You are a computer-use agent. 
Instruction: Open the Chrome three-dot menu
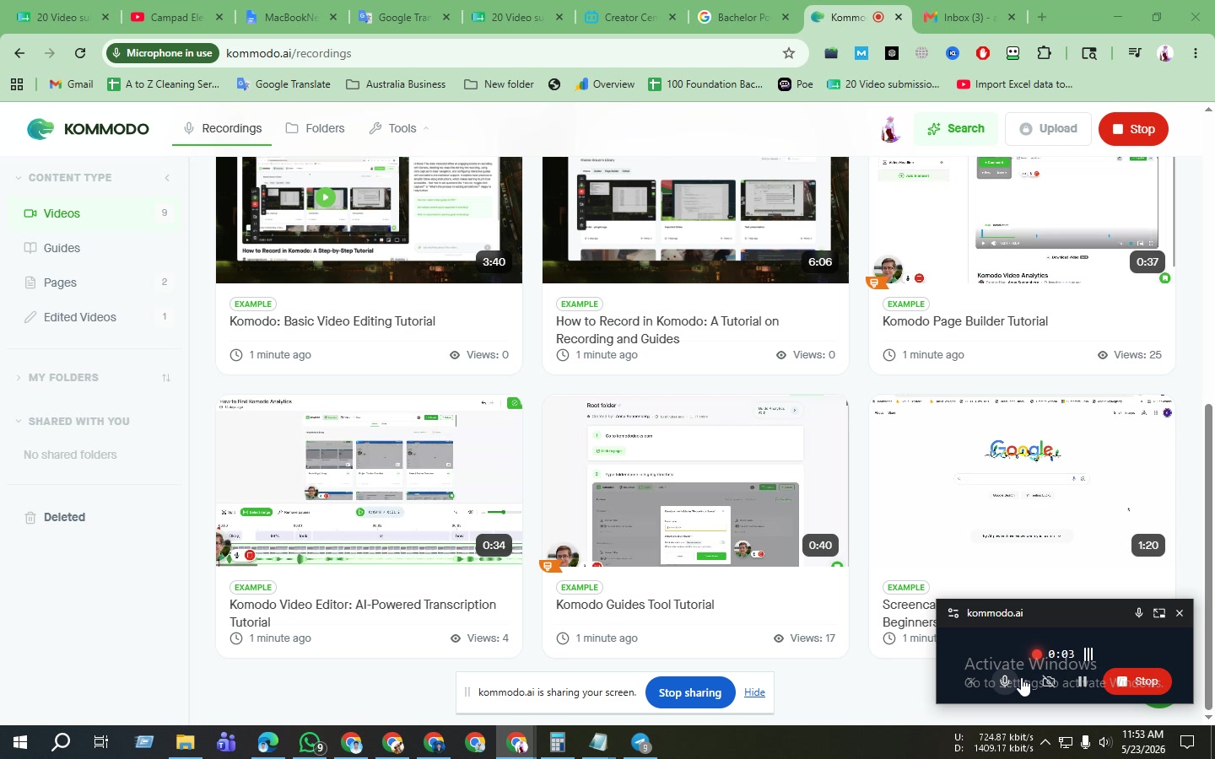coord(1196,53)
